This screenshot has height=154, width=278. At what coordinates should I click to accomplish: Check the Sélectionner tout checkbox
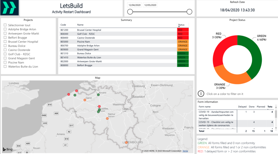coord(5,25)
